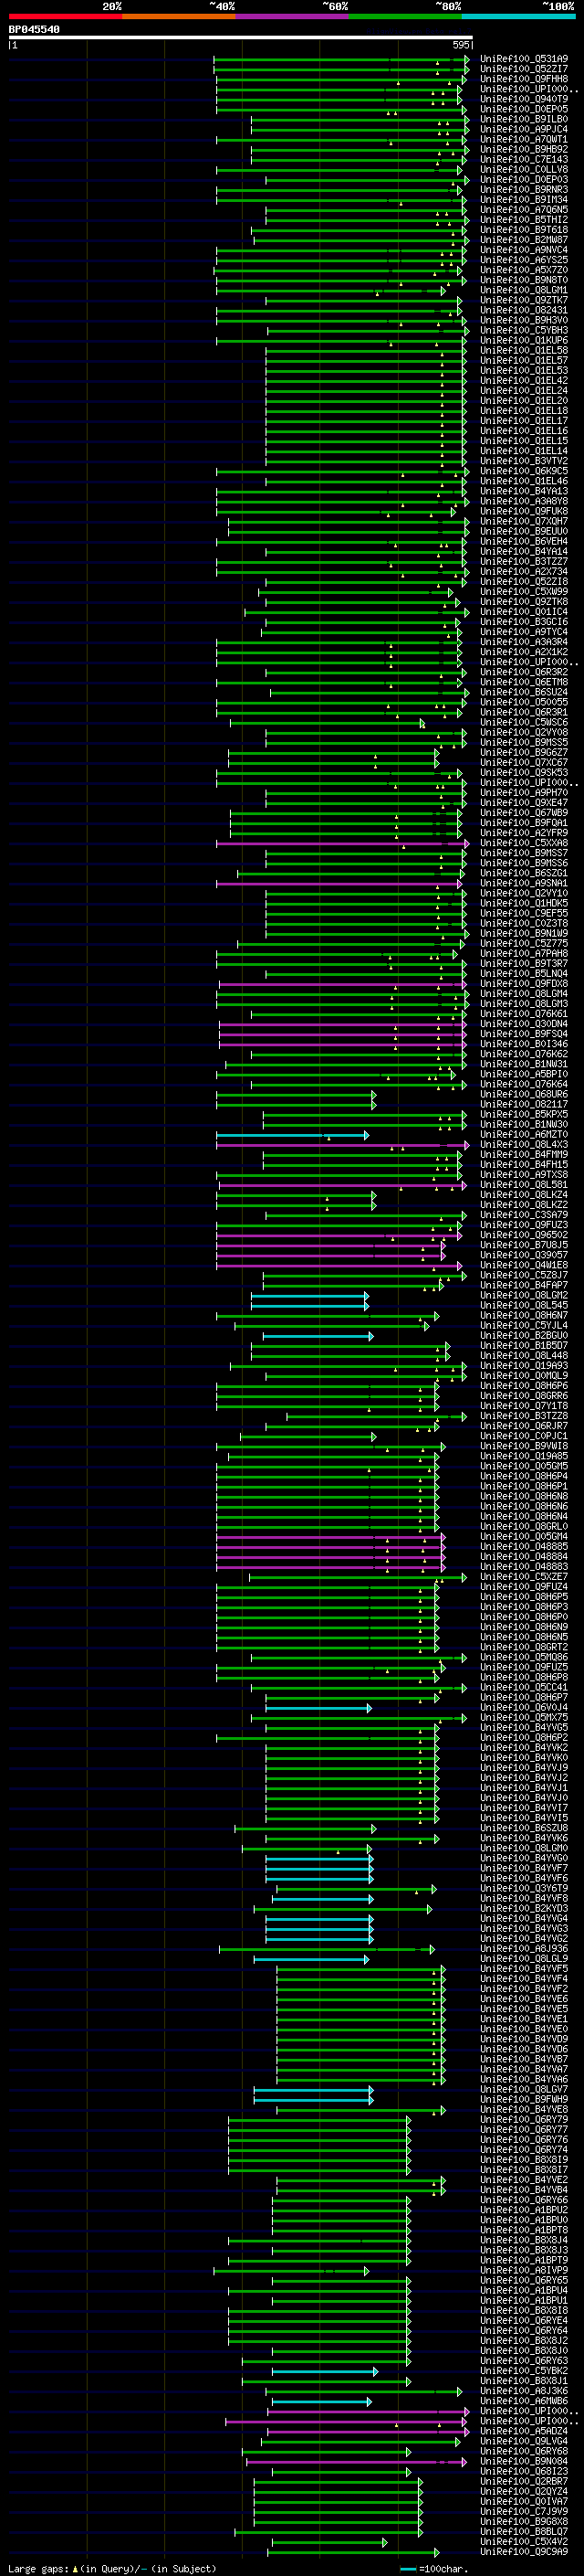
Task: Pick UniRef100_A9TXS8 from hits
Action: (524, 1174)
